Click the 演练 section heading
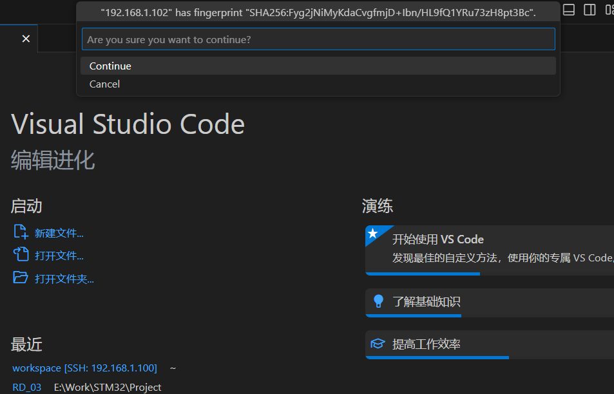614x394 pixels. 378,206
